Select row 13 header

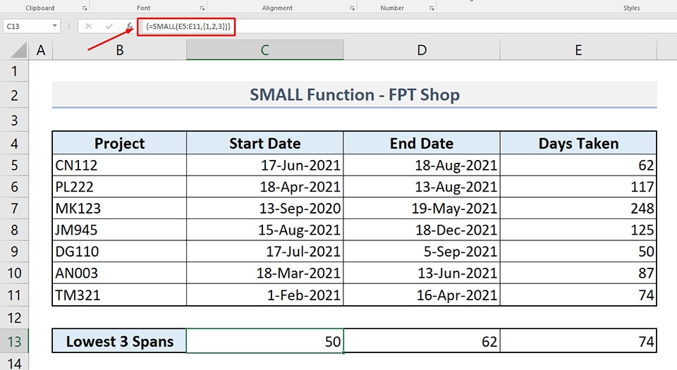coord(14,342)
